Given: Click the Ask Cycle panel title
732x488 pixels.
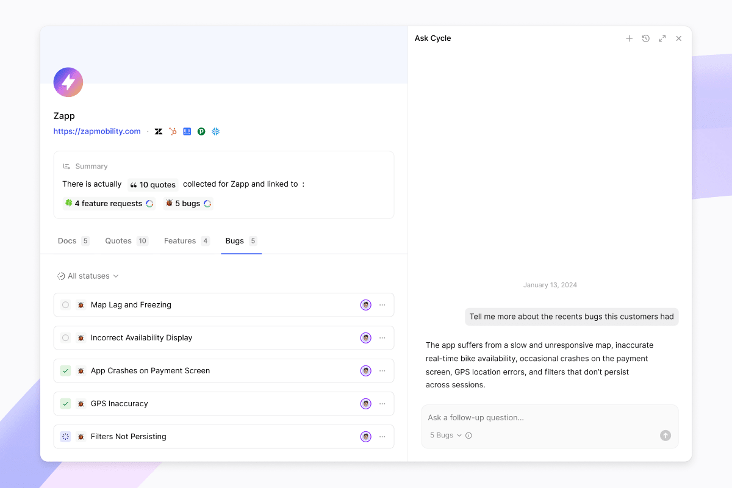Looking at the screenshot, I should (x=433, y=38).
